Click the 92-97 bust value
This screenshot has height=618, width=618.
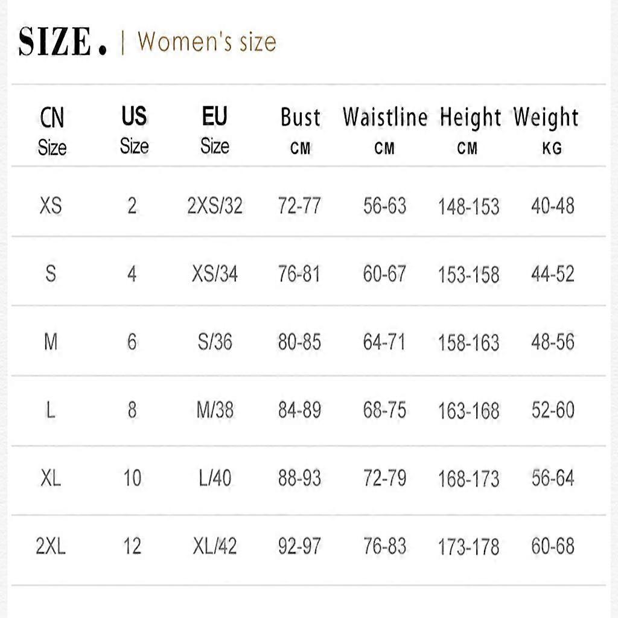(x=299, y=546)
